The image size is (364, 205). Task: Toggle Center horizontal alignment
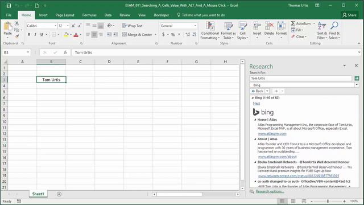coord(94,34)
